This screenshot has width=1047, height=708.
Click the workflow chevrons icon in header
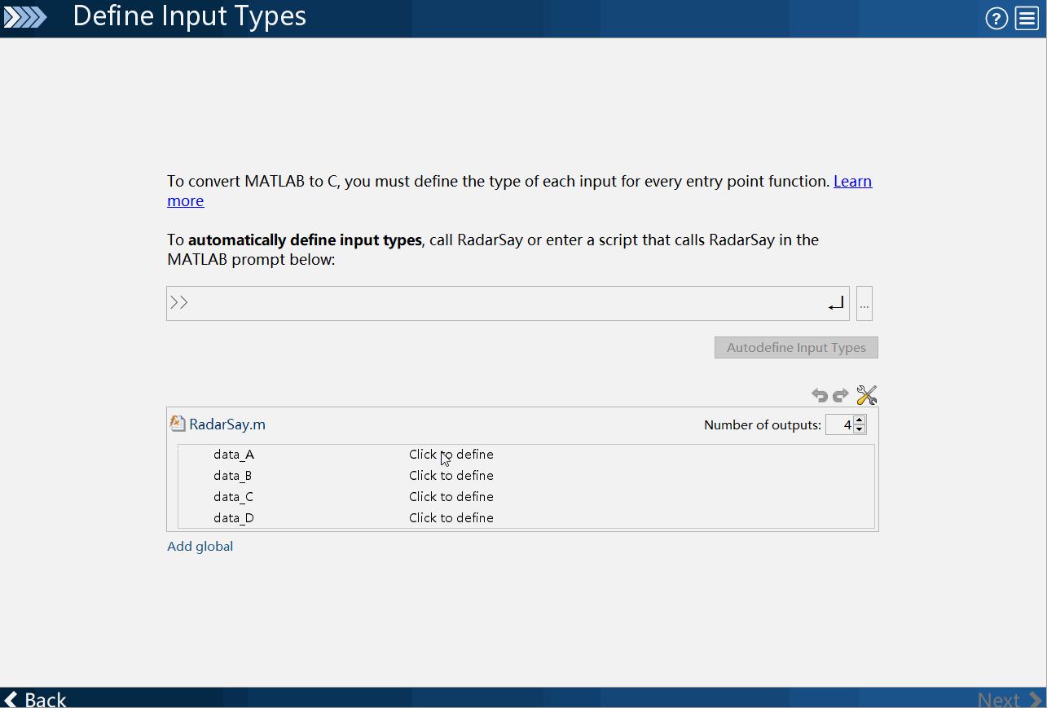point(25,17)
